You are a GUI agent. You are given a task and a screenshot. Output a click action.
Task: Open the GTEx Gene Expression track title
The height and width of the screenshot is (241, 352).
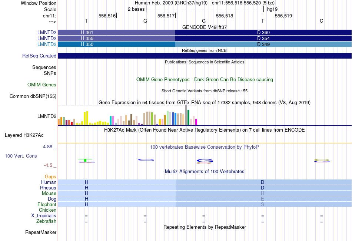(x=205, y=102)
